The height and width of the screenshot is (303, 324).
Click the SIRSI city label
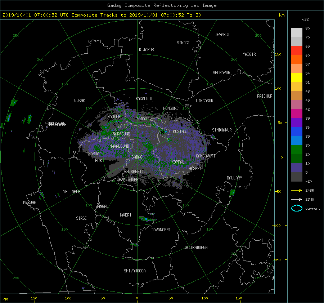81,218
